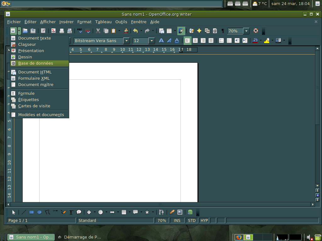
Task: Select the Rectangle drawing tool
Action: point(31,212)
